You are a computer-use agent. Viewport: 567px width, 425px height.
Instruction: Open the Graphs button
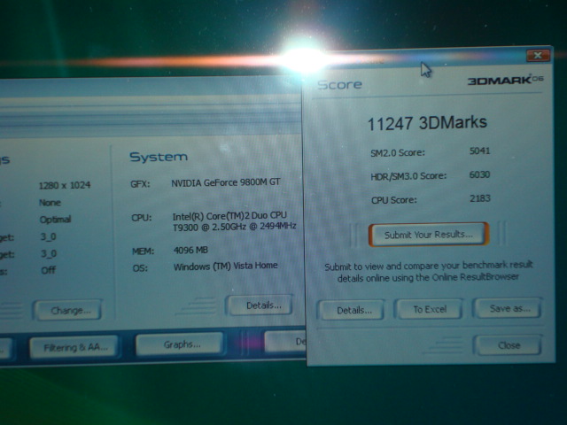180,344
